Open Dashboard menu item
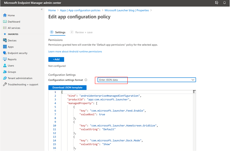The height and width of the screenshot is (151, 230). pos(14,22)
